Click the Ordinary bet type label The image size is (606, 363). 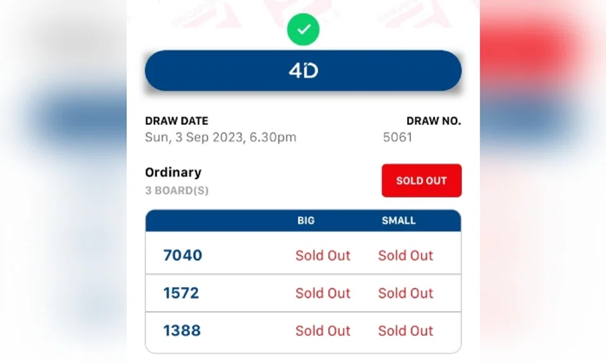173,172
